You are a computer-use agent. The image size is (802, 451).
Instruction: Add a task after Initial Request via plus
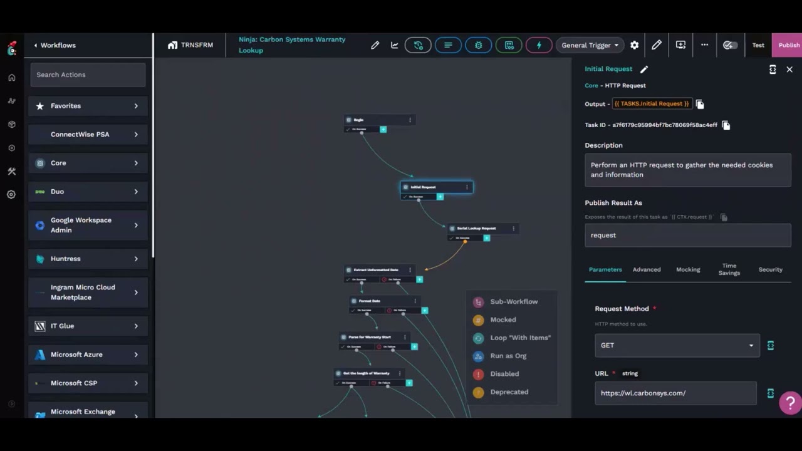(440, 197)
